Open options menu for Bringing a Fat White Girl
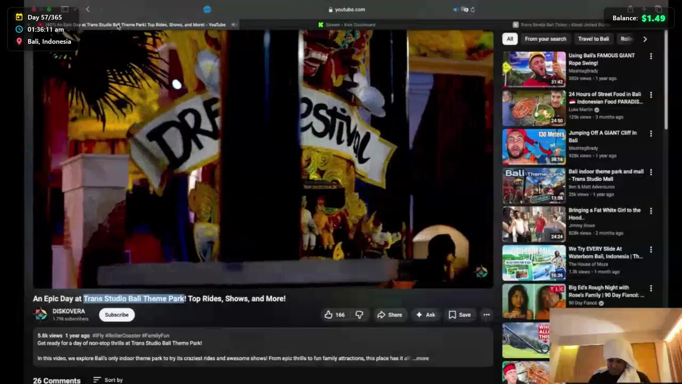The image size is (682, 384). coord(651,211)
